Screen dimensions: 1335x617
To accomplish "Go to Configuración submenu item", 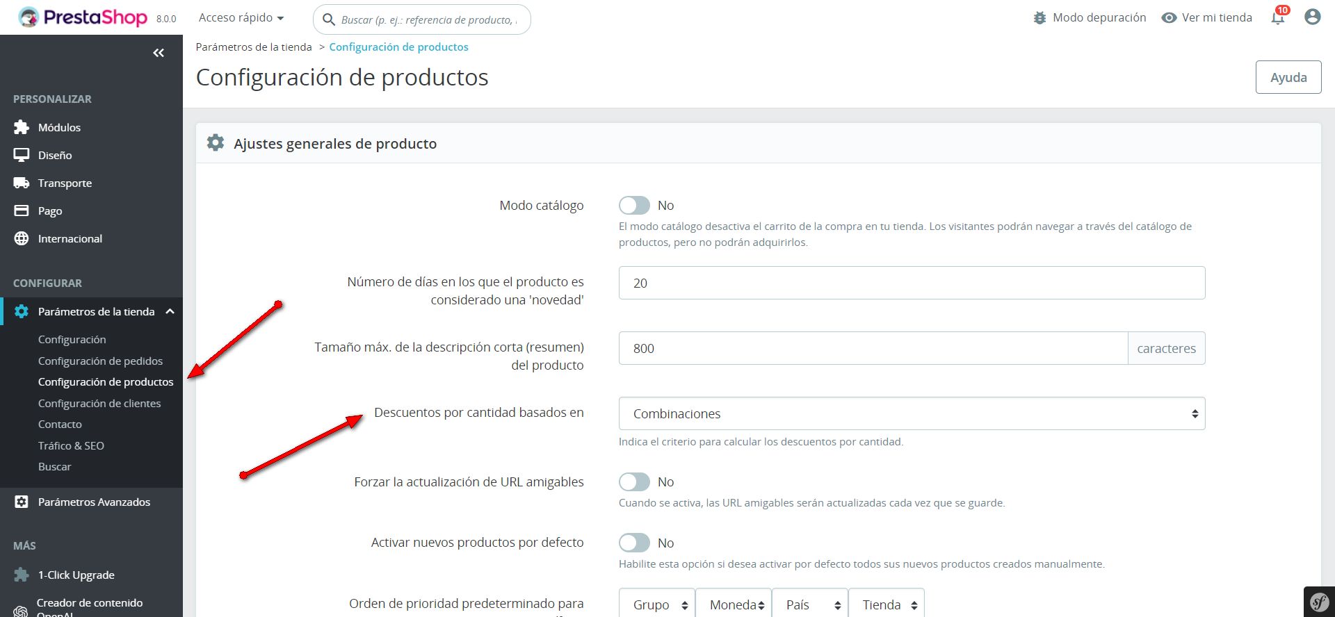I will 72,339.
